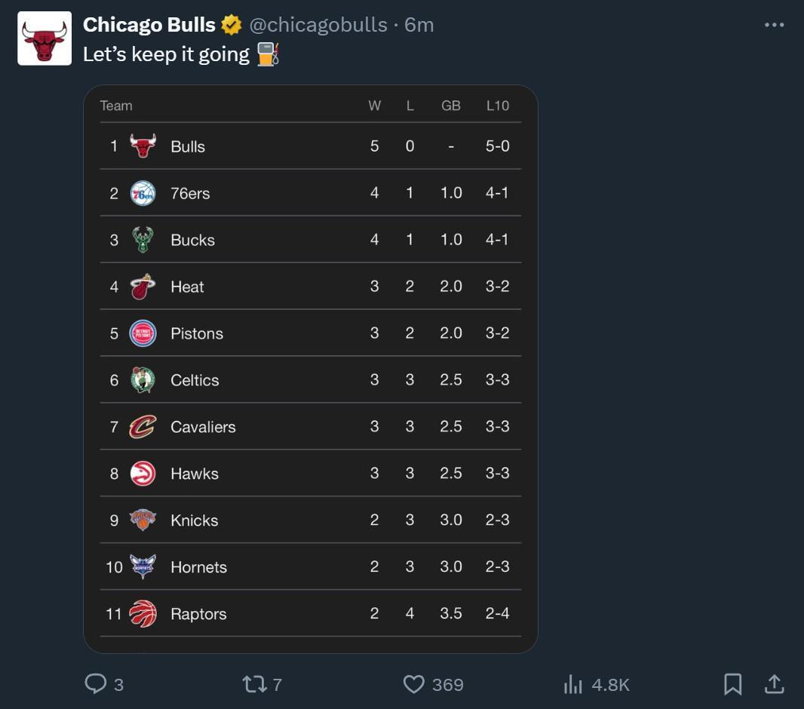This screenshot has width=804, height=709.
Task: Click the 6m timestamp
Action: click(419, 25)
